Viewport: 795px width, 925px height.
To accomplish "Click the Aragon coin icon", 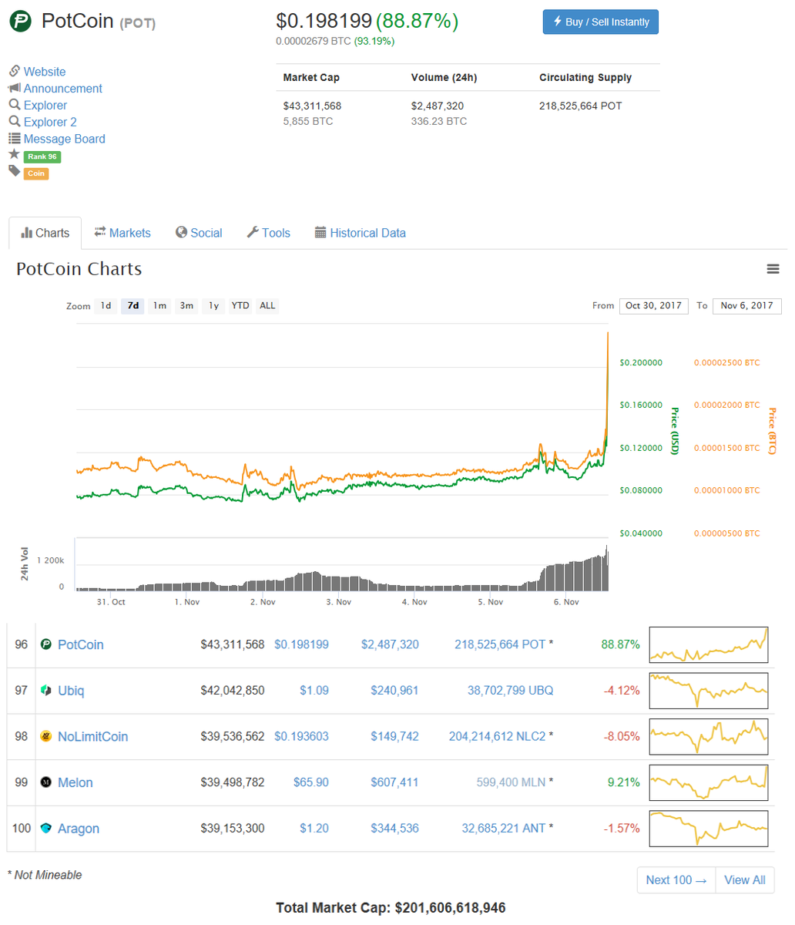I will tap(45, 829).
